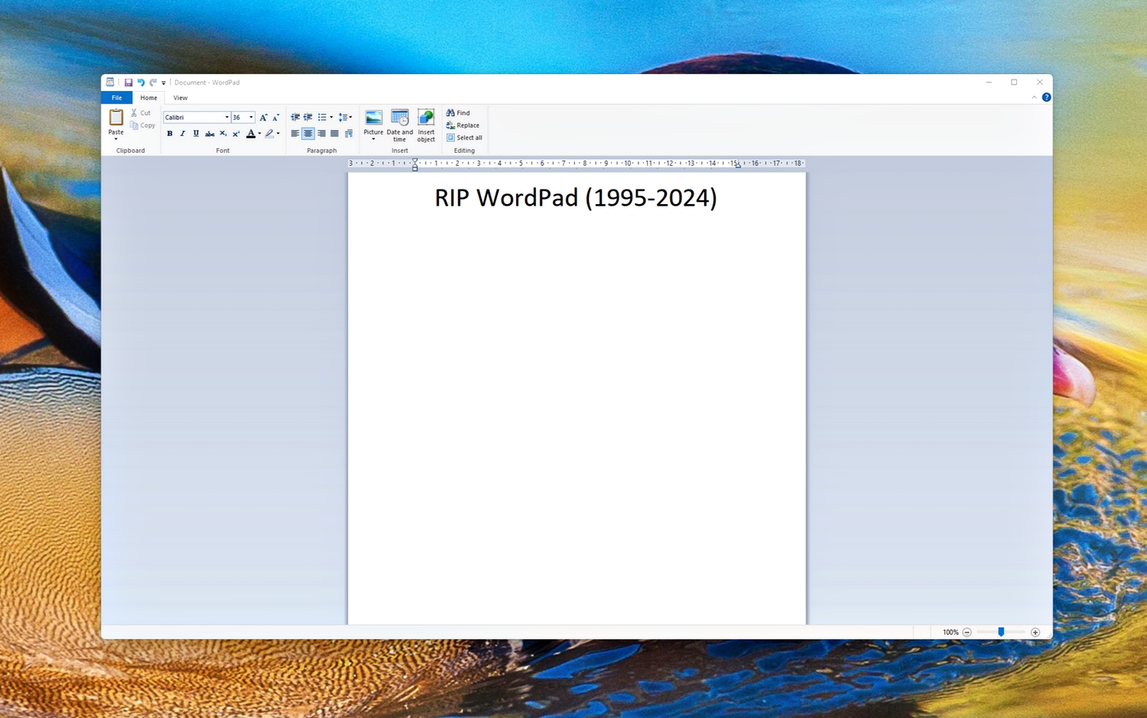Viewport: 1147px width, 718px height.
Task: Click the heading text RIP WordPad (1995-2024)
Action: (x=576, y=197)
